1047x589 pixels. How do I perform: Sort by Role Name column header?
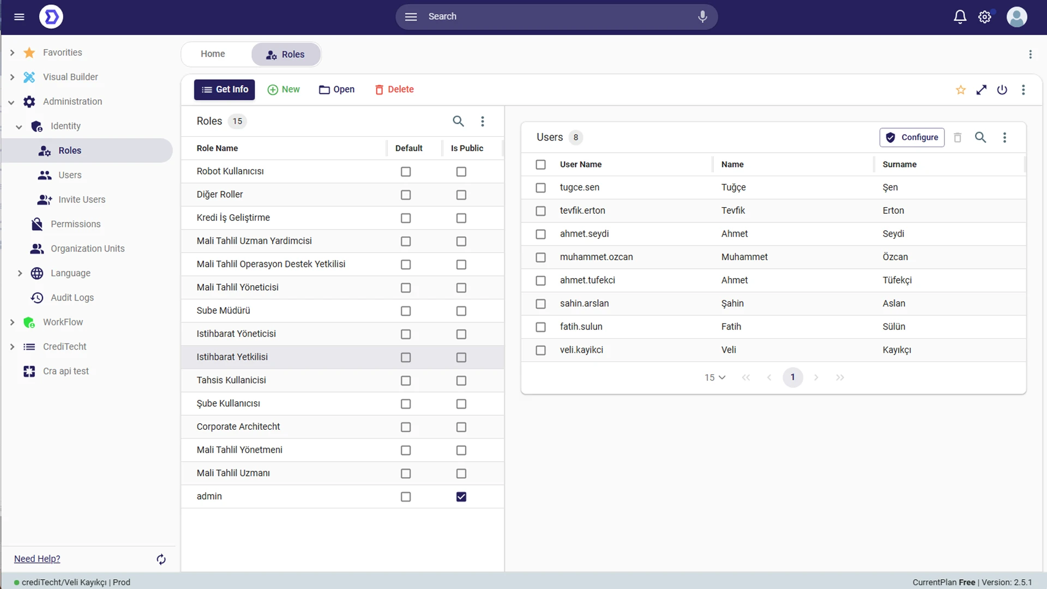click(217, 148)
